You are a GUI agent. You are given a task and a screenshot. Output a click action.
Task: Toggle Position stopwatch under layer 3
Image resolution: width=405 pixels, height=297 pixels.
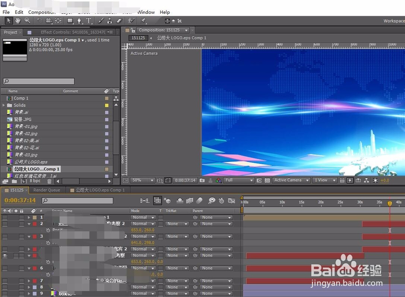48,243
